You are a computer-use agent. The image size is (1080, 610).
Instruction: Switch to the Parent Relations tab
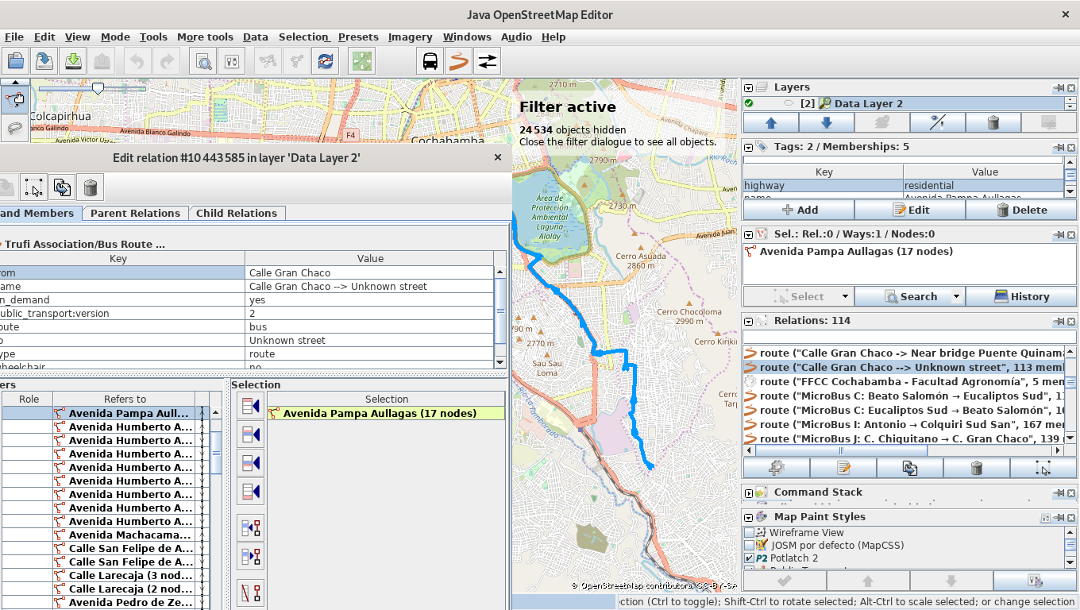tap(135, 213)
